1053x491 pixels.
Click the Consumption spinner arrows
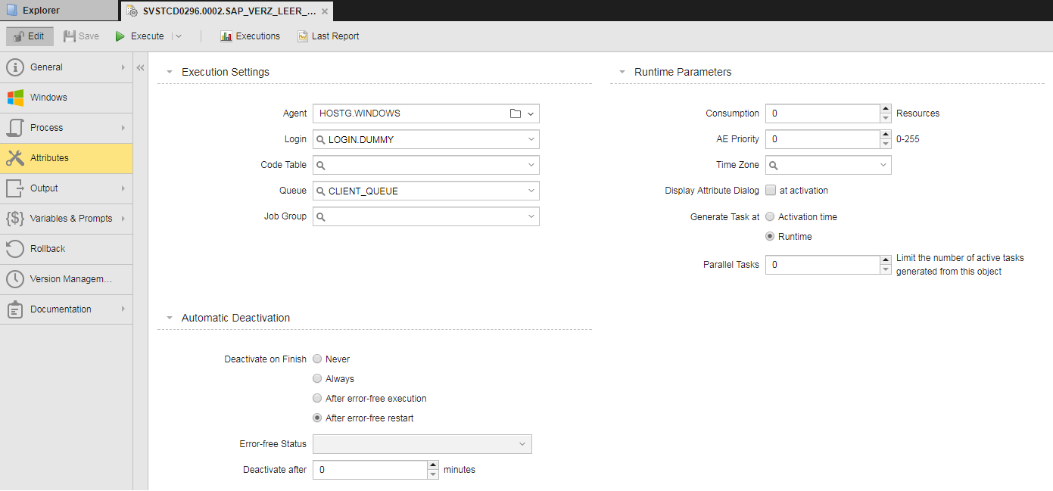click(886, 113)
